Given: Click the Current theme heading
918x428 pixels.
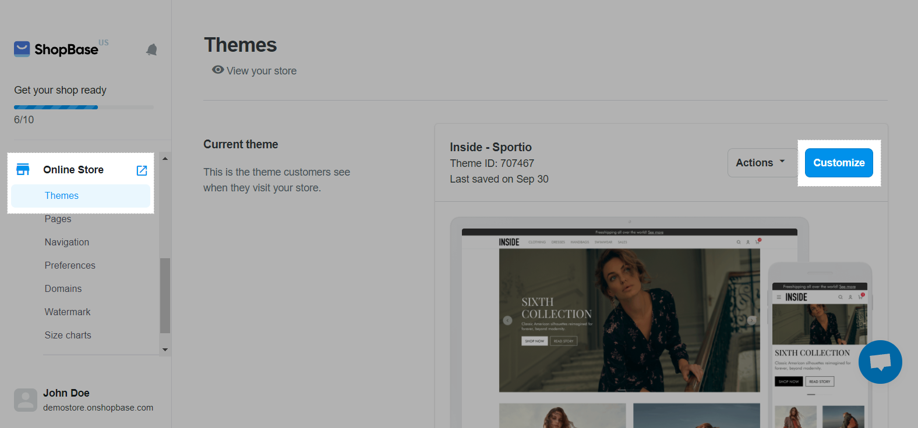Looking at the screenshot, I should pos(241,144).
